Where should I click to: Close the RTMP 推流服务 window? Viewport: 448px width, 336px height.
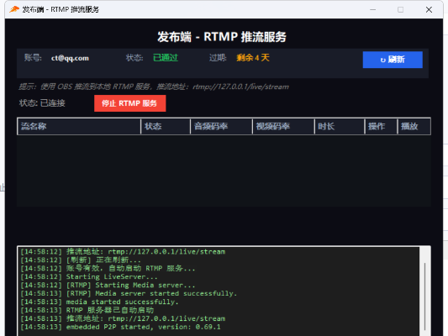[429, 10]
